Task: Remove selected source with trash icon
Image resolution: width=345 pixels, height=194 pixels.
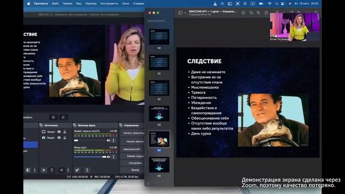Action: pos(52,170)
